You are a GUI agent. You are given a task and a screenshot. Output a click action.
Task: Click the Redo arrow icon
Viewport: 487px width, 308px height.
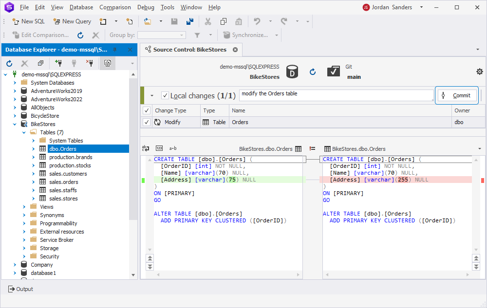[x=284, y=21]
